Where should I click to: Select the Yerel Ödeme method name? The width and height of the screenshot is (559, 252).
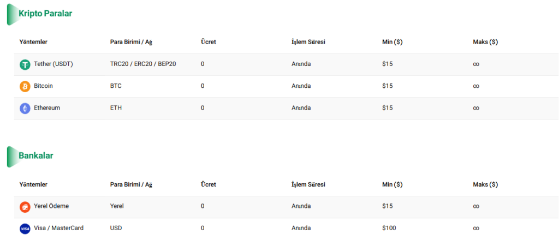tap(51, 206)
